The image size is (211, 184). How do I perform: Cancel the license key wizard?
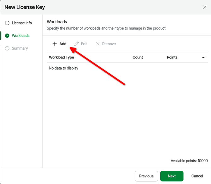coord(197,176)
